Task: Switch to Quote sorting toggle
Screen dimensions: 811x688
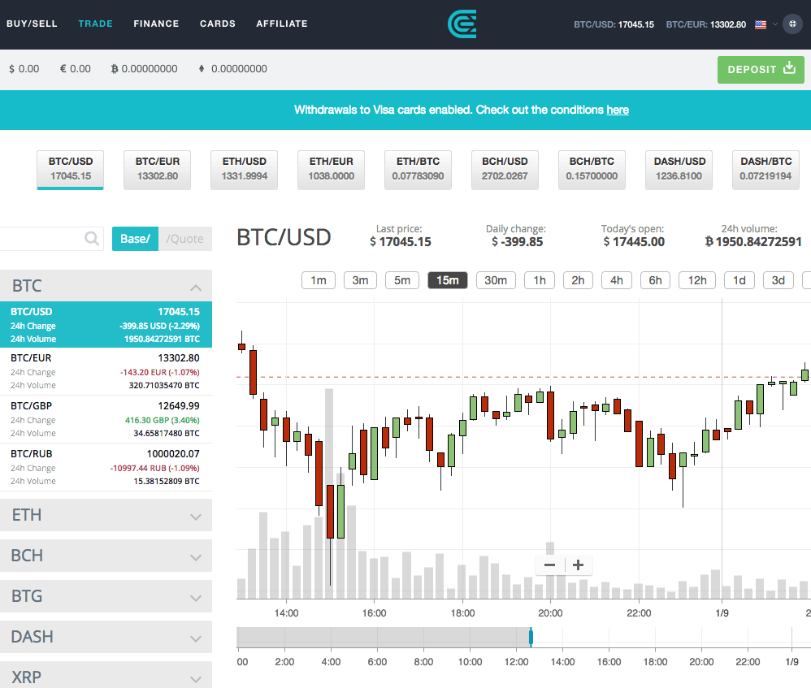Action: tap(185, 239)
